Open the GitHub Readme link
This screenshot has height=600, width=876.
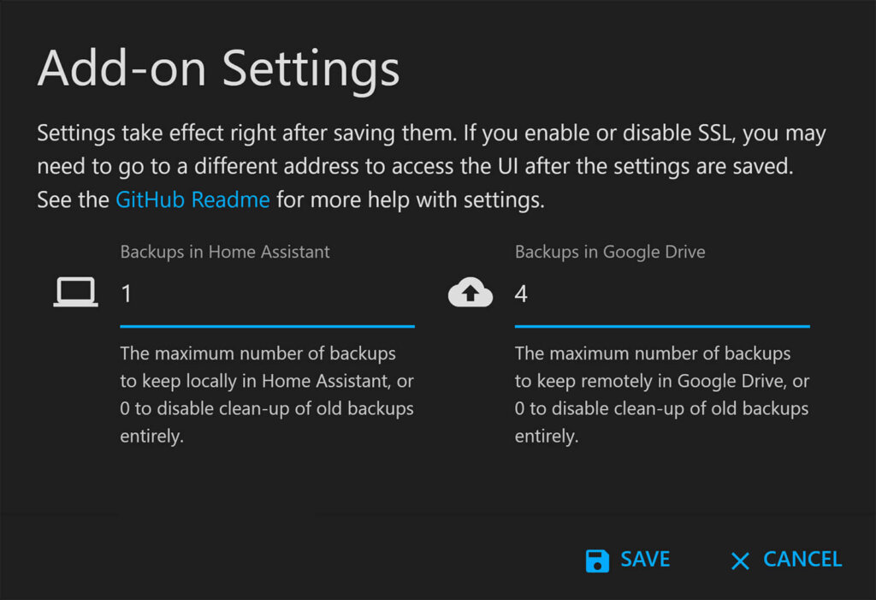[x=192, y=199]
